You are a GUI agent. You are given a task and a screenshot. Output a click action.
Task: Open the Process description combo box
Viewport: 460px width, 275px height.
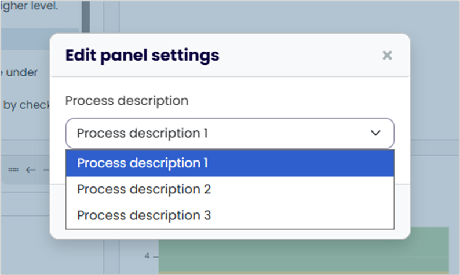coord(229,133)
